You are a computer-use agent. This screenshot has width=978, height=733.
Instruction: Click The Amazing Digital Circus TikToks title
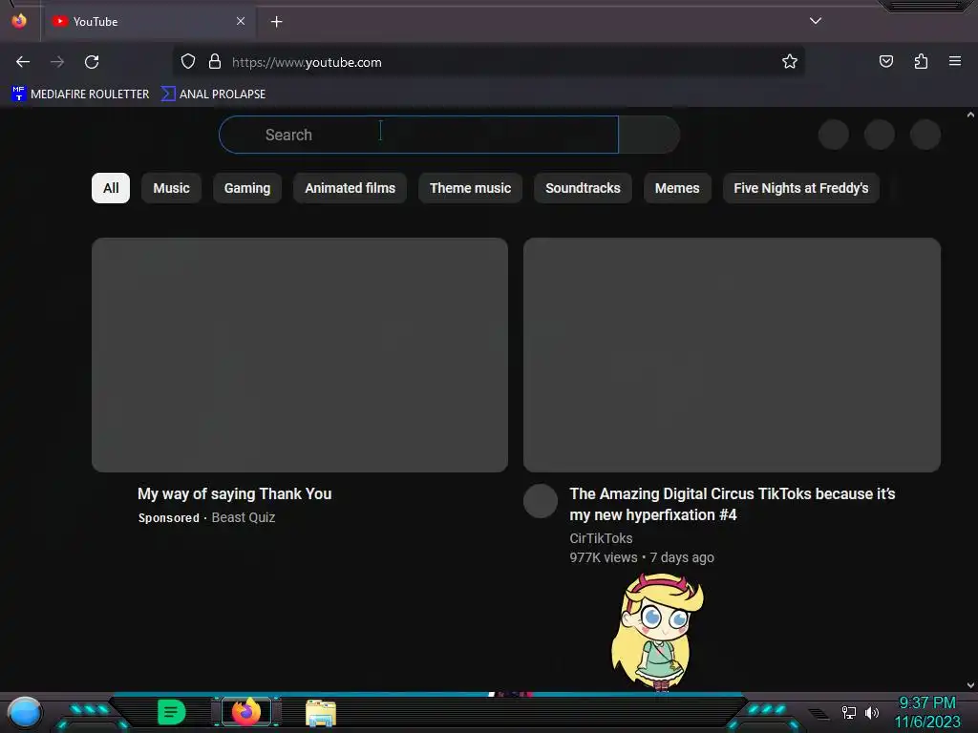click(733, 504)
